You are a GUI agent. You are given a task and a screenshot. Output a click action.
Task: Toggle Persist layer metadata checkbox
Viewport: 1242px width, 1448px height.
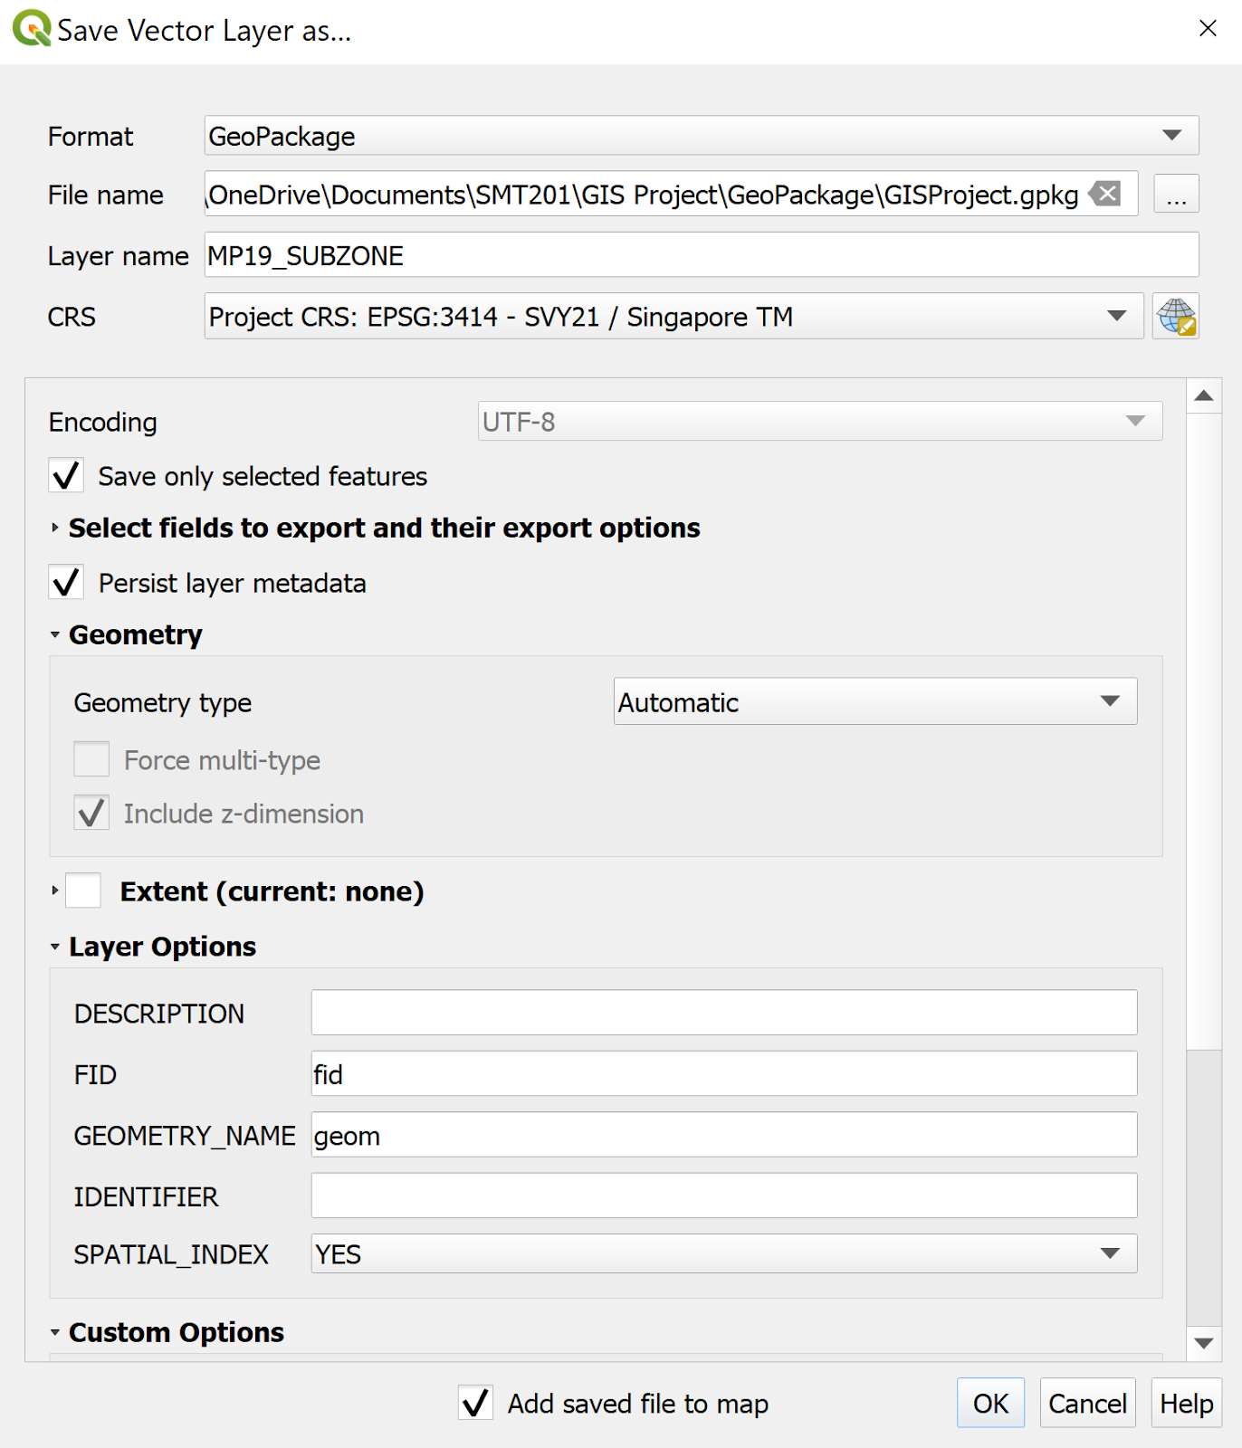[x=67, y=583]
